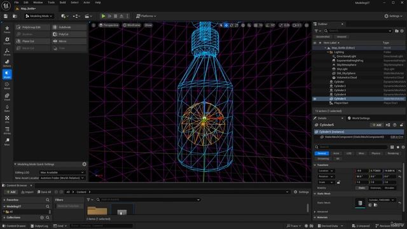
Task: Open the Build menu
Action: 62,3
